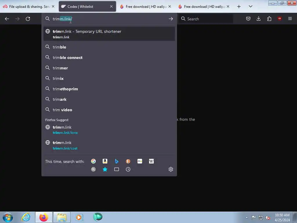Open the trimm.link/coat suggestion
Viewport: 297px width, 223px height.
coord(109,145)
